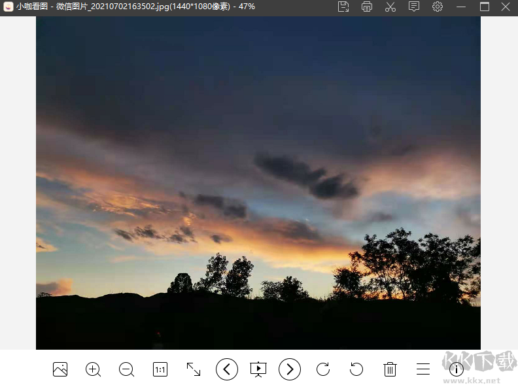518x385 pixels.
Task: Print the current photo
Action: pyautogui.click(x=367, y=7)
